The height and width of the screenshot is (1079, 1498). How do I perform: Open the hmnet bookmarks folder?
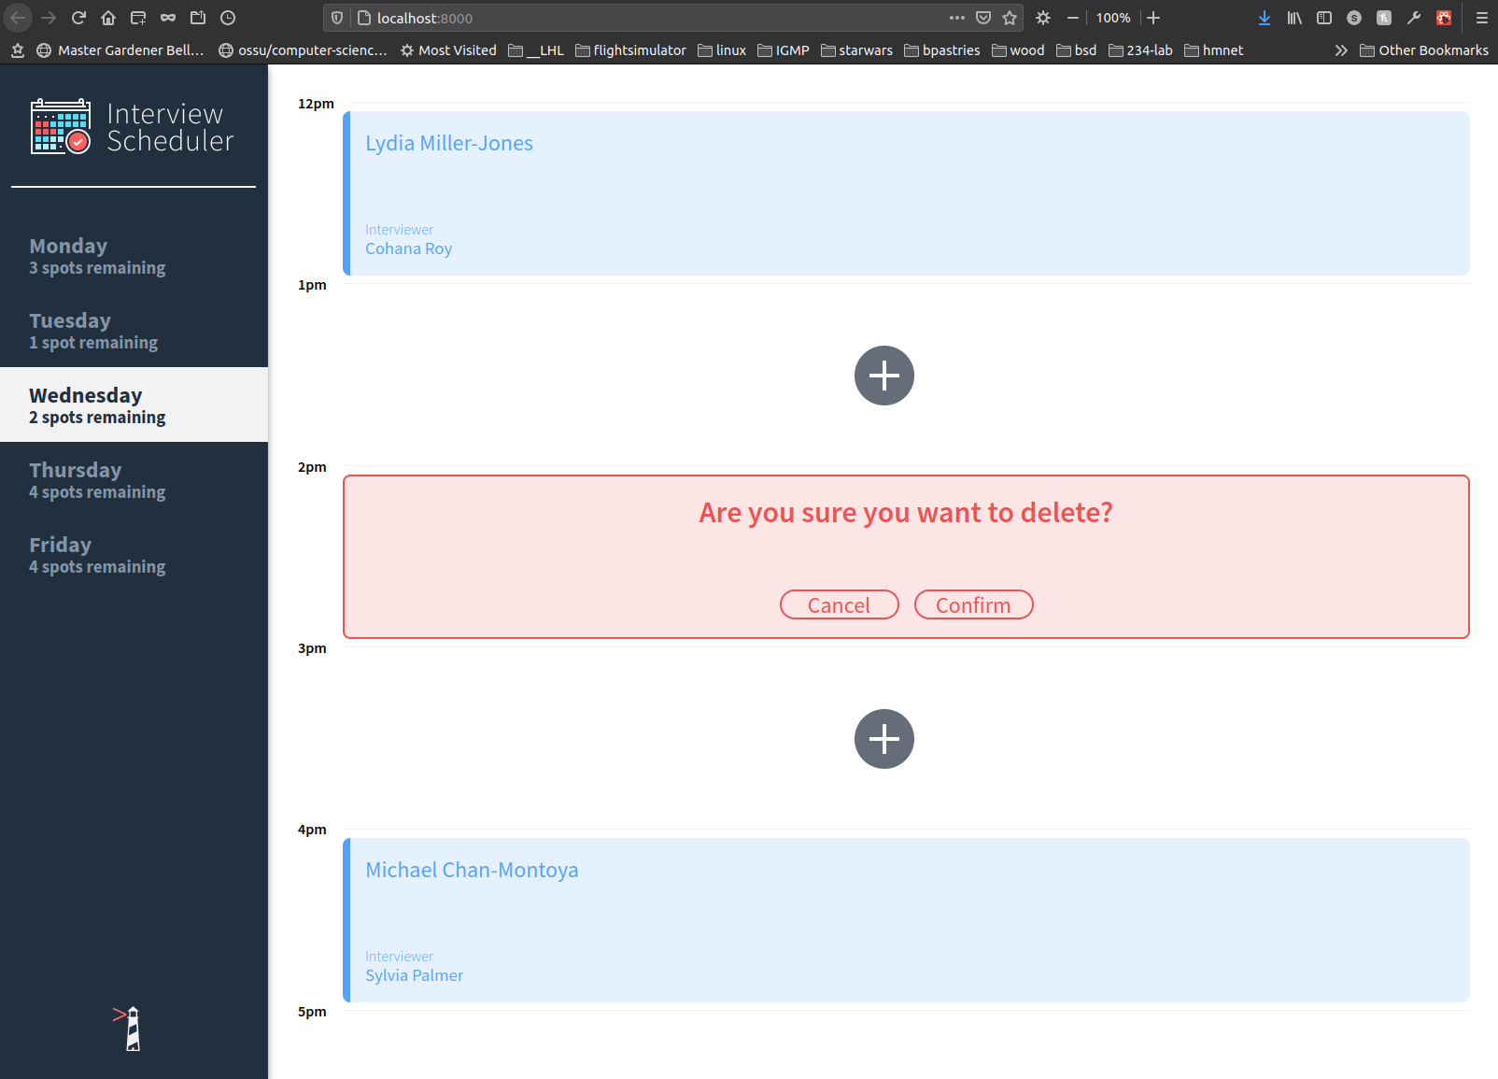pyautogui.click(x=1214, y=50)
